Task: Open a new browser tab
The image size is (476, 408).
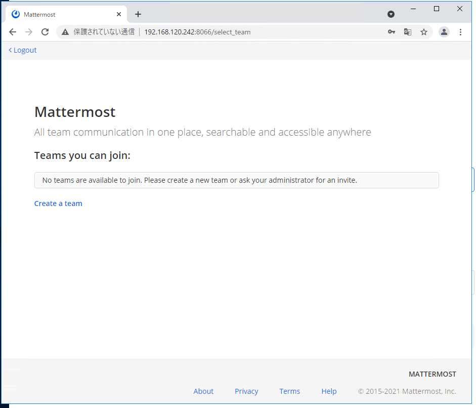Action: click(138, 14)
